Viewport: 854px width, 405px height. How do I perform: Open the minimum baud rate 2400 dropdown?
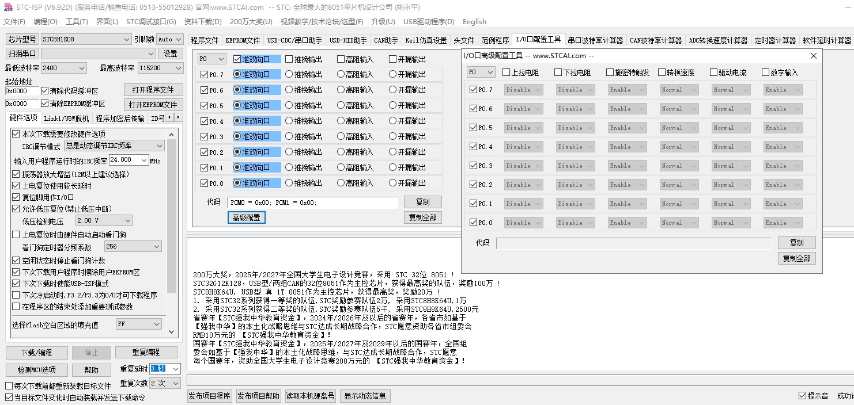tap(64, 68)
